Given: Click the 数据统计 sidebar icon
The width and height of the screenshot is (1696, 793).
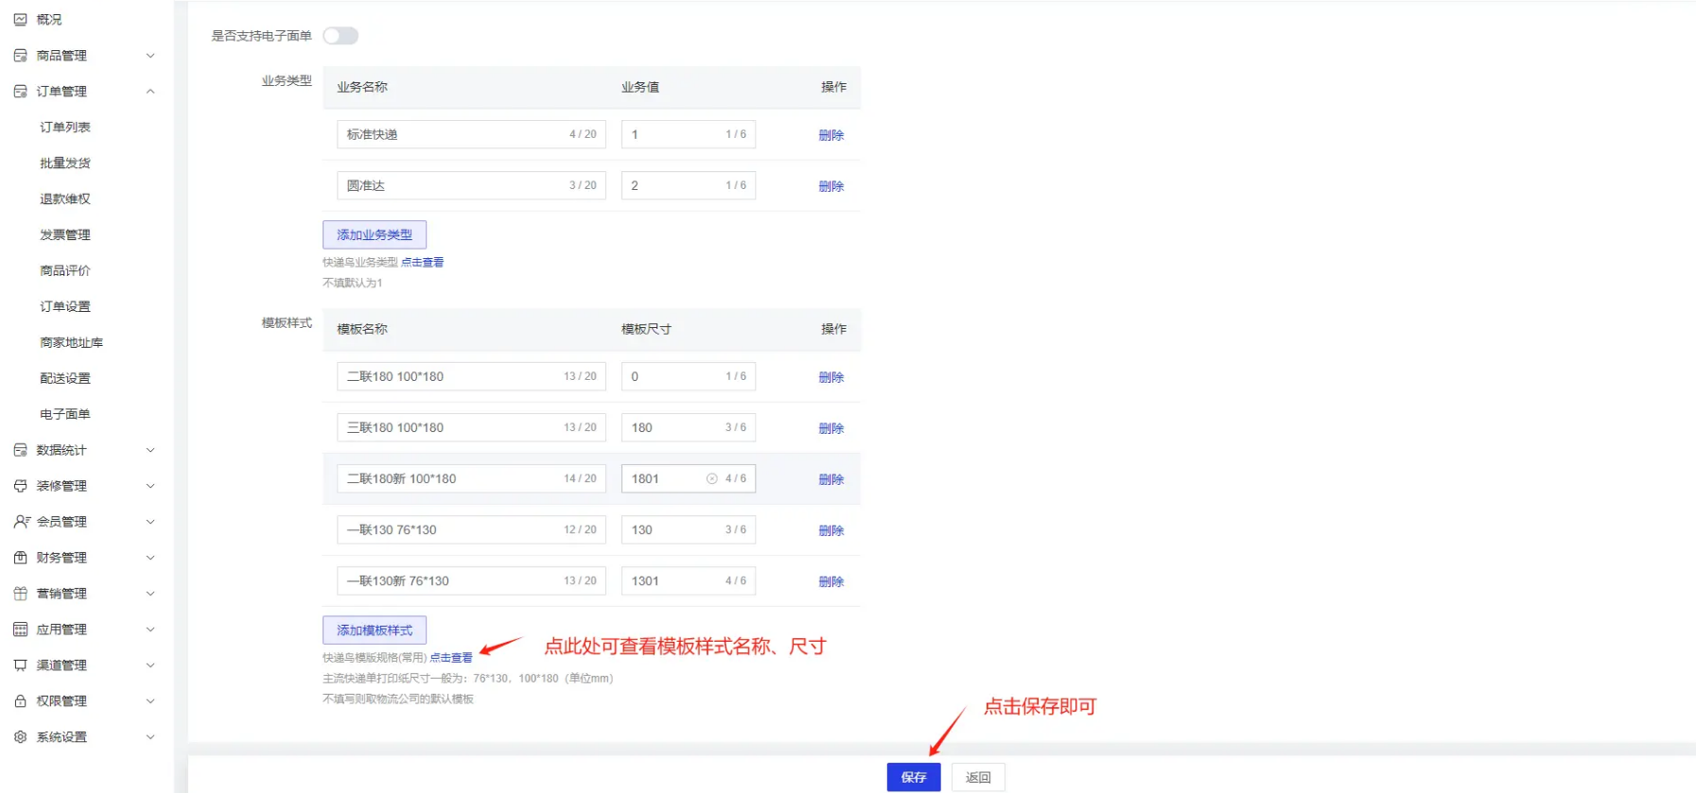Looking at the screenshot, I should point(20,450).
